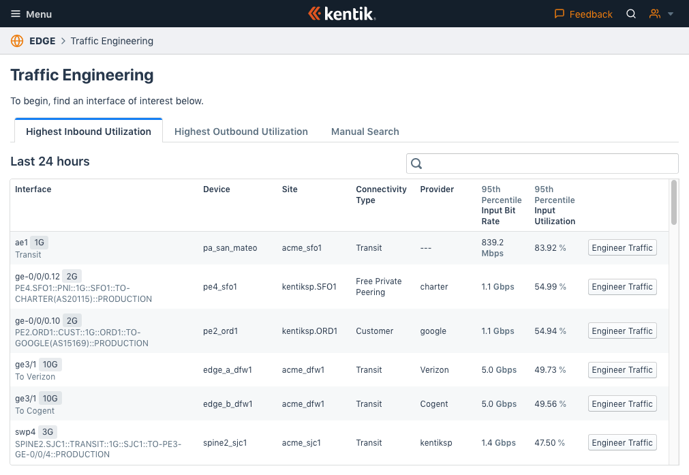Select the Highest Inbound Utilization tab
Viewport: 689px width, 475px height.
(88, 131)
